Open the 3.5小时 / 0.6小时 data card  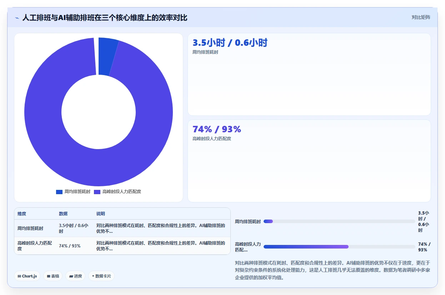point(309,74)
